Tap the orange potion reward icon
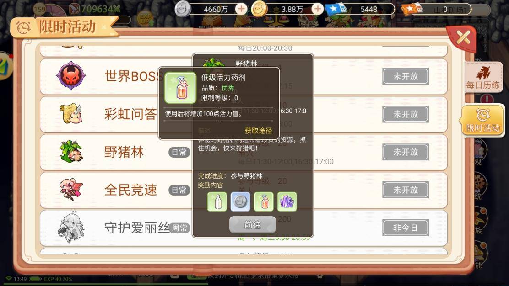 [264, 201]
